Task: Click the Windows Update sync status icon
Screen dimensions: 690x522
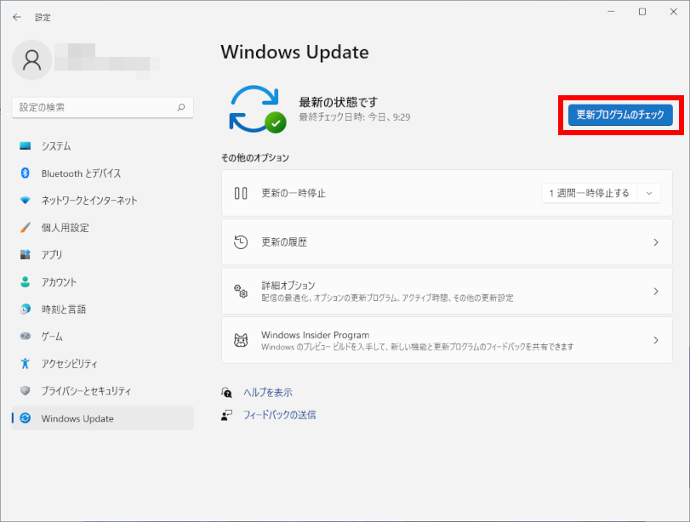Action: pos(257,109)
